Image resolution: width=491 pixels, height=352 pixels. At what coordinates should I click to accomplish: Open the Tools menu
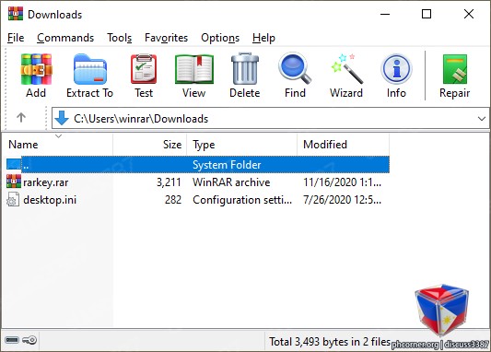(x=120, y=38)
